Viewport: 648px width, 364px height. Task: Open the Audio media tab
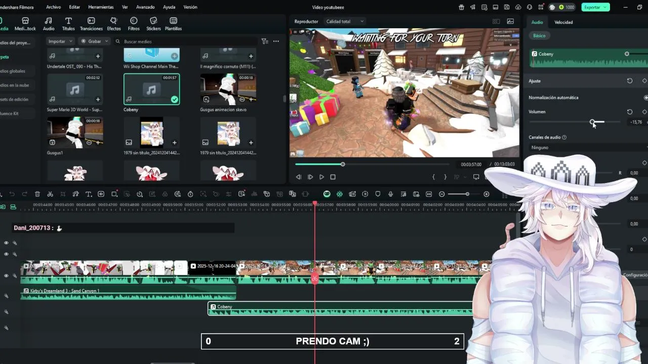[49, 24]
